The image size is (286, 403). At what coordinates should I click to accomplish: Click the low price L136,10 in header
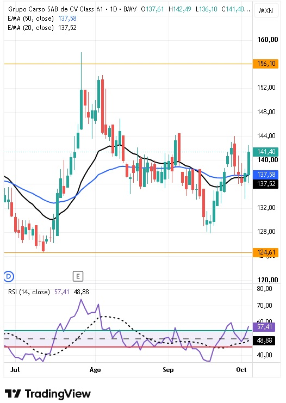point(206,9)
